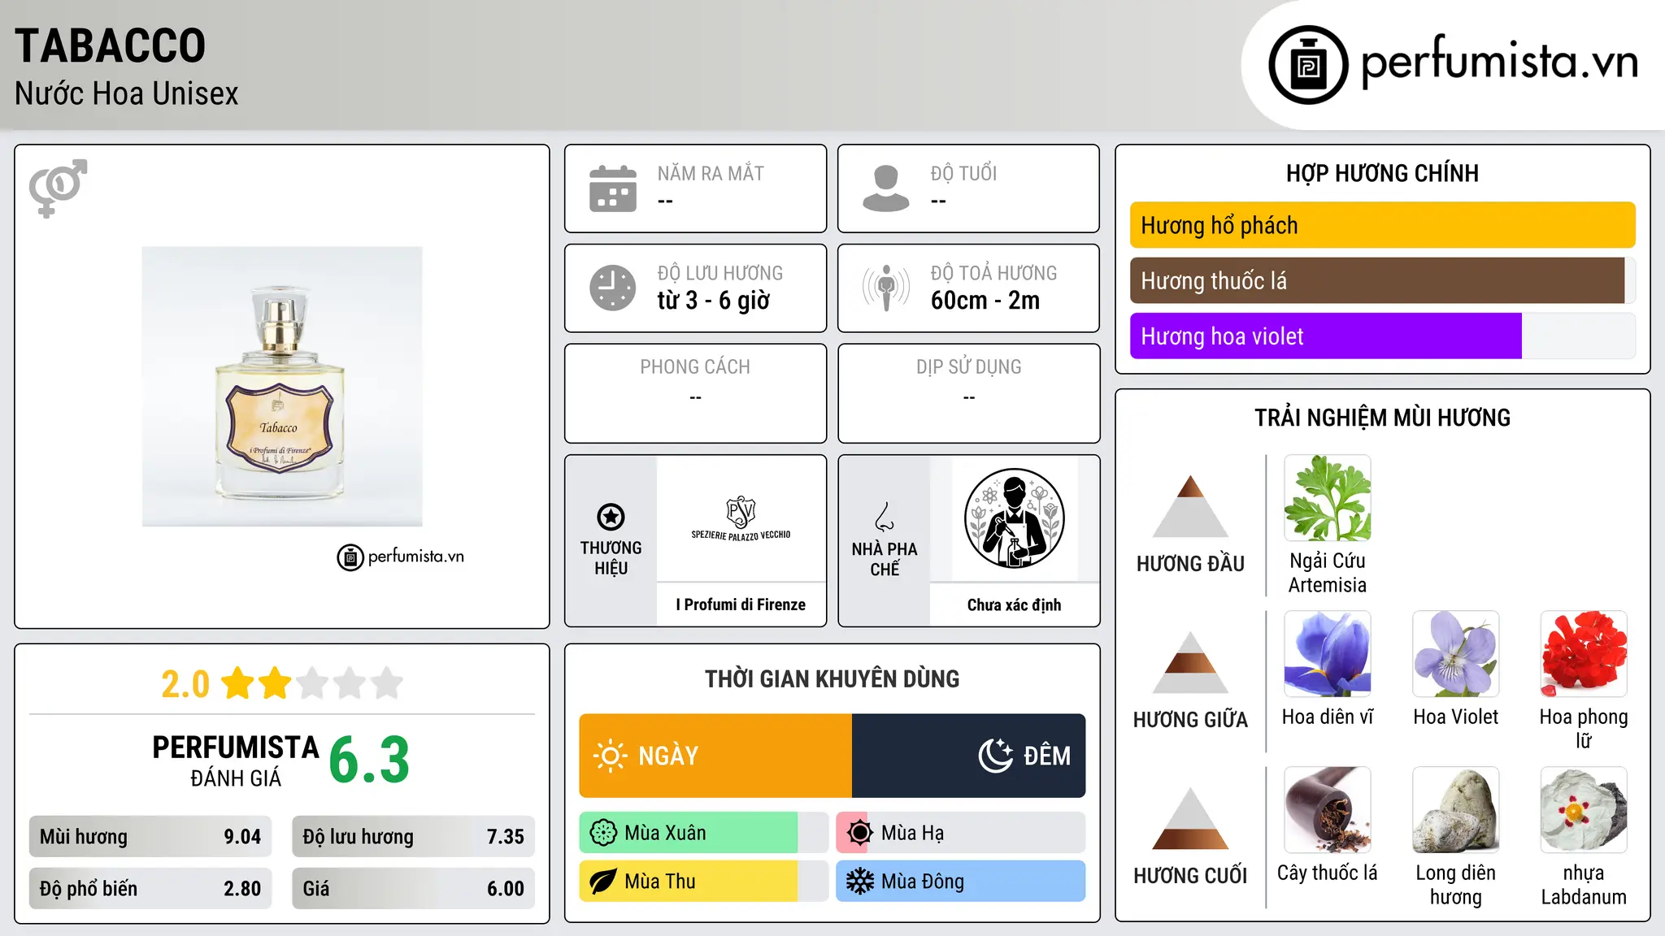Viewport: 1665px width, 936px height.
Task: Click the sun icon beside Mùa Hạ
Action: pyautogui.click(x=859, y=833)
